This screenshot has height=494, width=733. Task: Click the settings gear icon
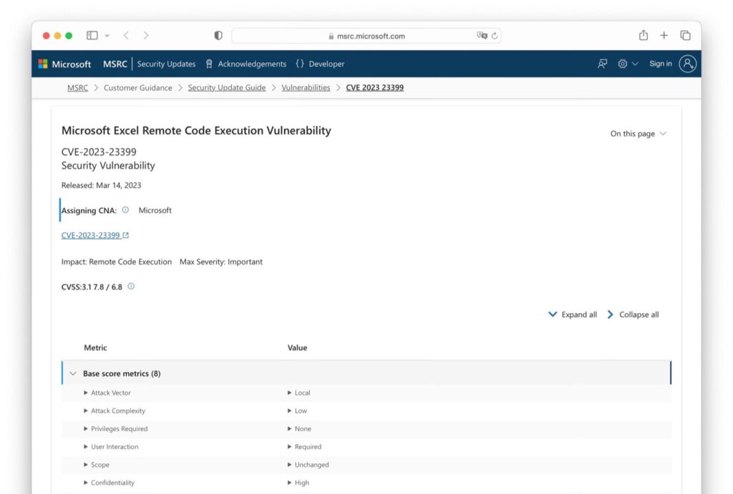[x=622, y=64]
